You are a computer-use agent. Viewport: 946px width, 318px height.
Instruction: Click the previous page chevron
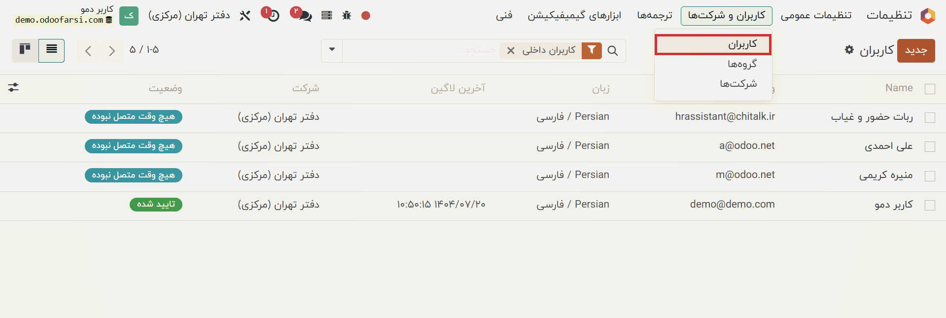(88, 50)
